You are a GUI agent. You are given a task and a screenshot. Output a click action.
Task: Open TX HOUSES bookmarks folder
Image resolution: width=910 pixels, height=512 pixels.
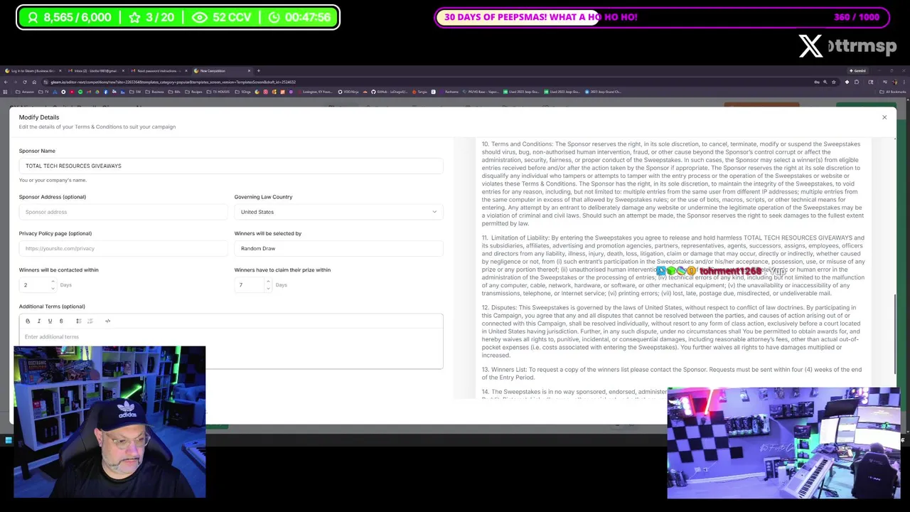pyautogui.click(x=217, y=92)
